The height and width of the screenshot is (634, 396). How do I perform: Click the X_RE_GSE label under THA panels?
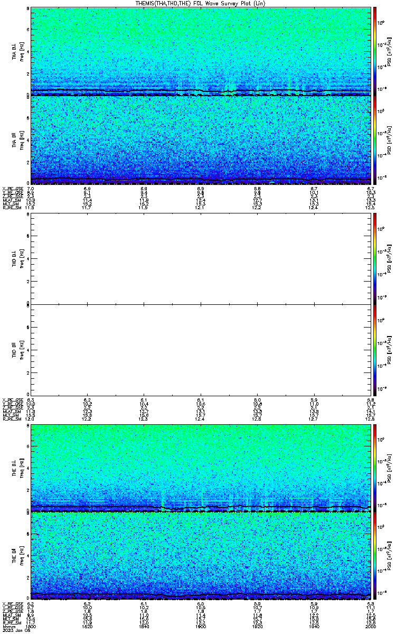13,189
